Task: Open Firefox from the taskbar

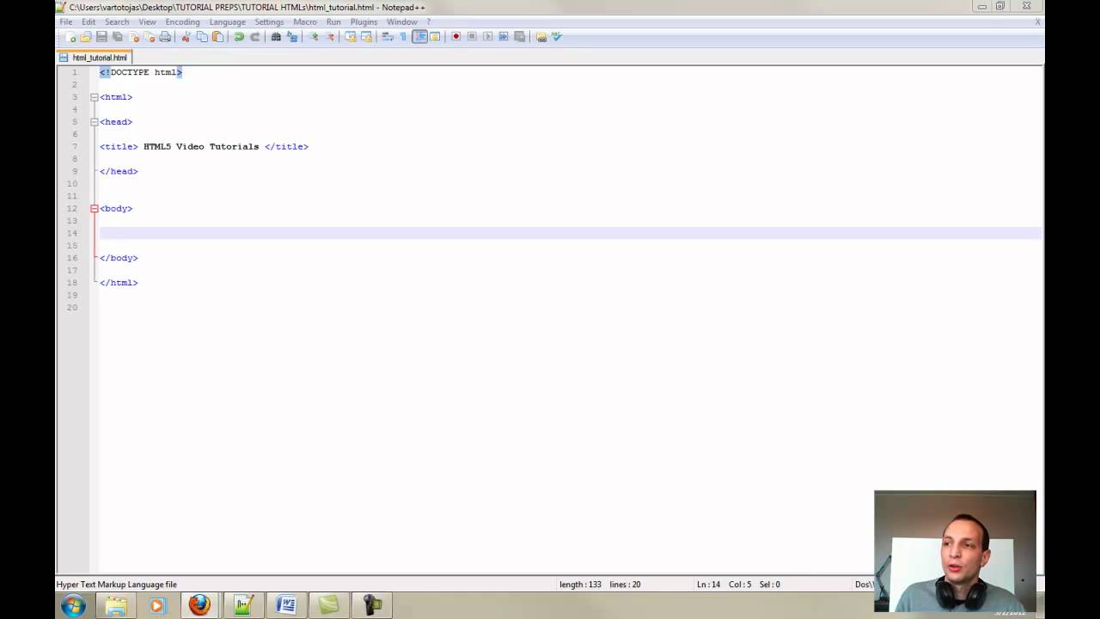Action: pos(199,605)
